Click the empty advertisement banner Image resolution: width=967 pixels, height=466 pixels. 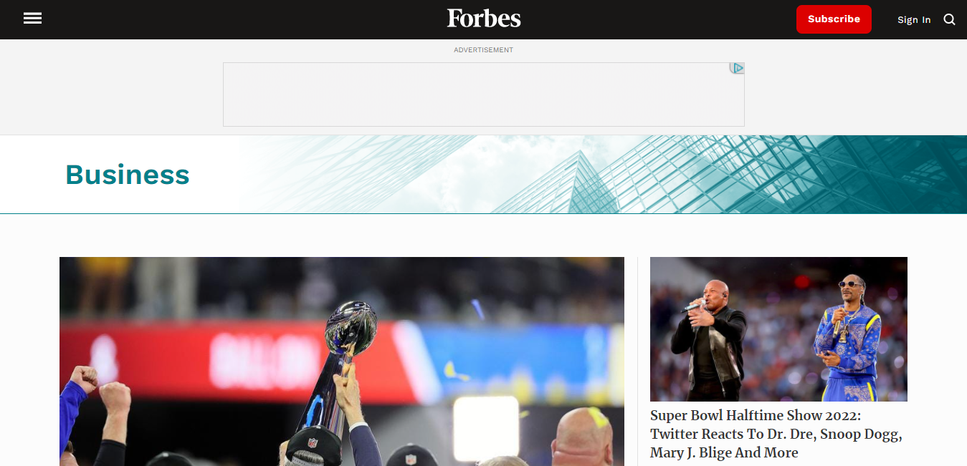tap(484, 94)
